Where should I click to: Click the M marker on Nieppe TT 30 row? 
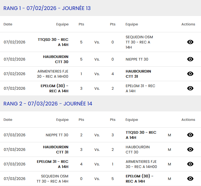tap(169, 135)
